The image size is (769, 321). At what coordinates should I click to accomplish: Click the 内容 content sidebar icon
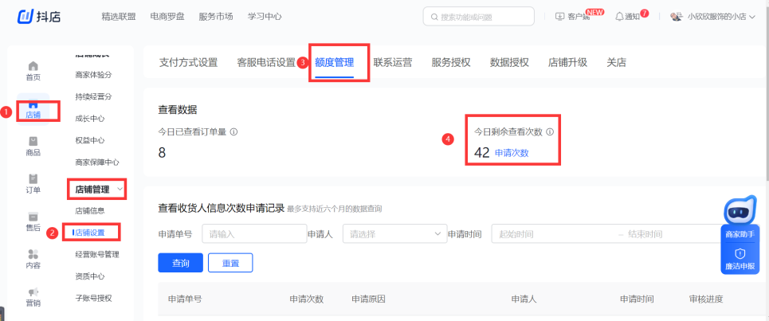(x=33, y=255)
